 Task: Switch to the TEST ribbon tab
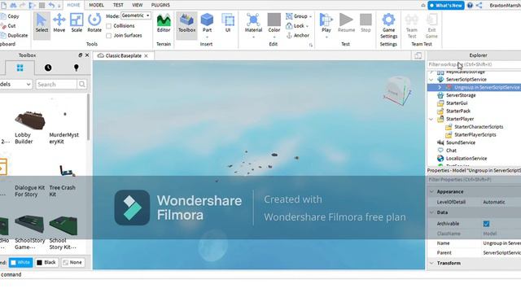click(118, 5)
